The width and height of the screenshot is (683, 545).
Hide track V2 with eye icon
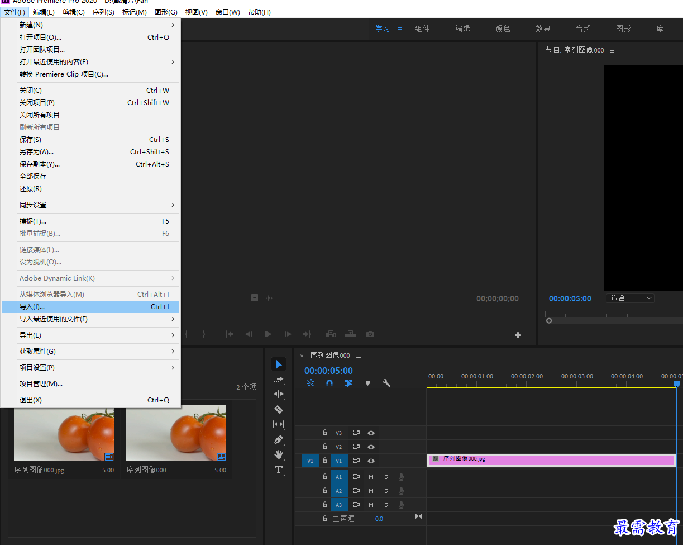click(371, 447)
